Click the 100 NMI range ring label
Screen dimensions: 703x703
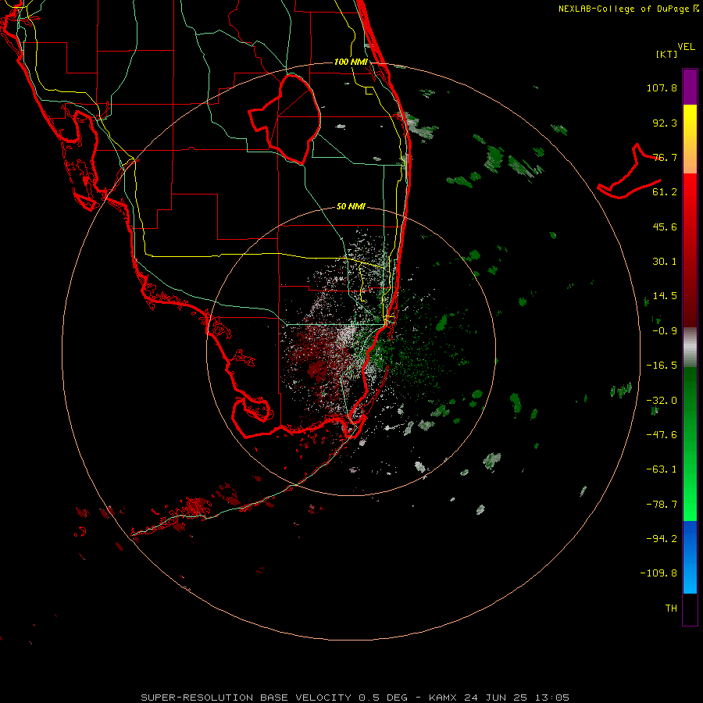pos(351,62)
